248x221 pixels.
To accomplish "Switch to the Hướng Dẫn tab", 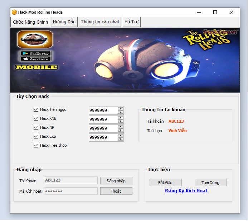I will click(64, 22).
